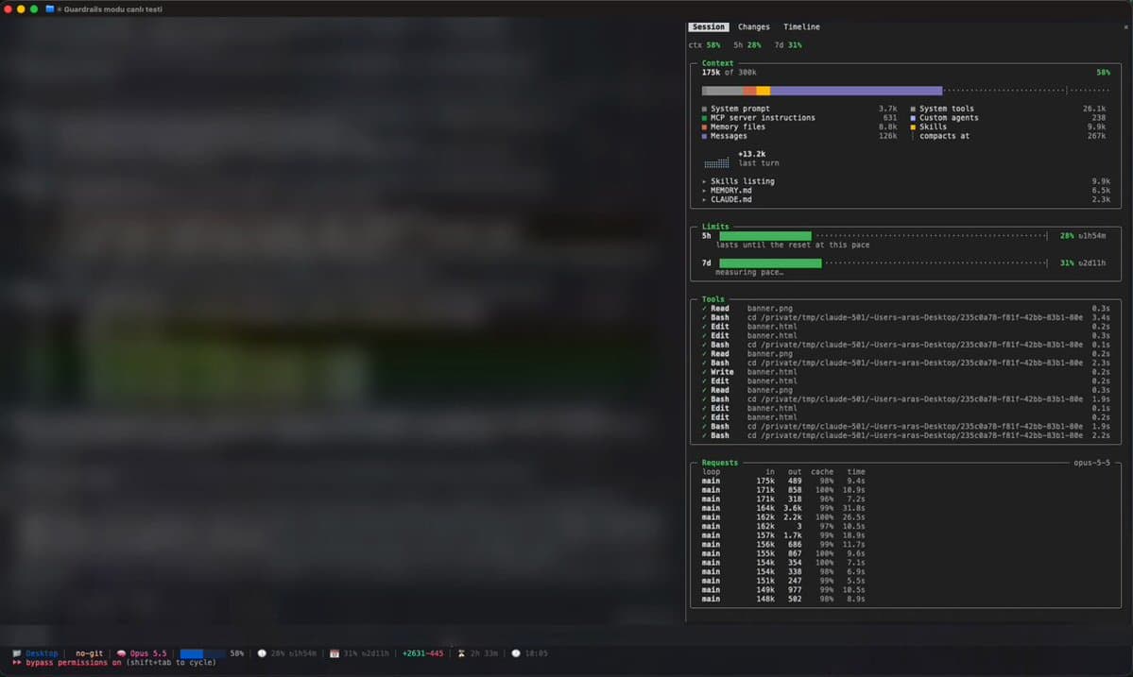The image size is (1133, 677).
Task: Click the System prompt gray legend square
Action: coord(705,109)
